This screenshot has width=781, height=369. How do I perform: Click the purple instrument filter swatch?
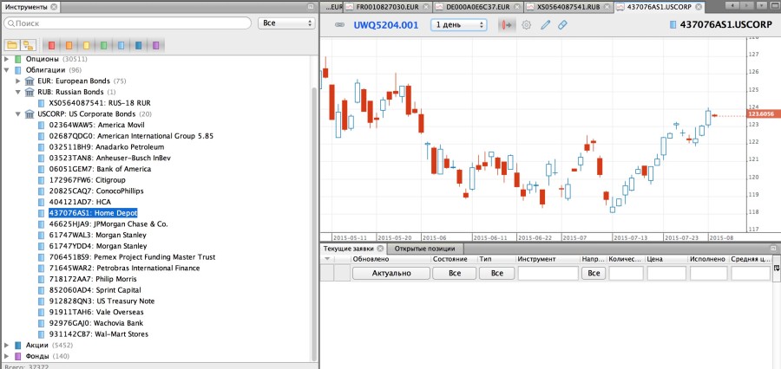point(155,44)
